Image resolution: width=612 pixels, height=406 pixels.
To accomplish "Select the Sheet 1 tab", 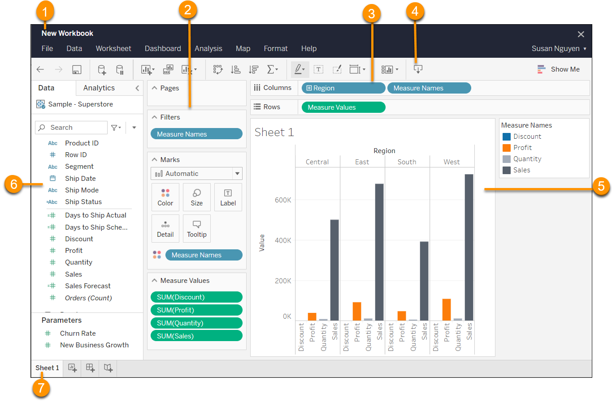I will tap(47, 368).
